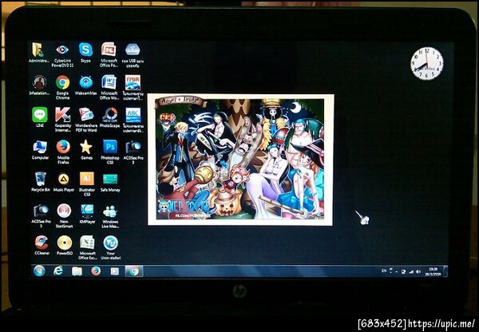Open the Games star icon
The width and height of the screenshot is (479, 332).
[x=86, y=150]
